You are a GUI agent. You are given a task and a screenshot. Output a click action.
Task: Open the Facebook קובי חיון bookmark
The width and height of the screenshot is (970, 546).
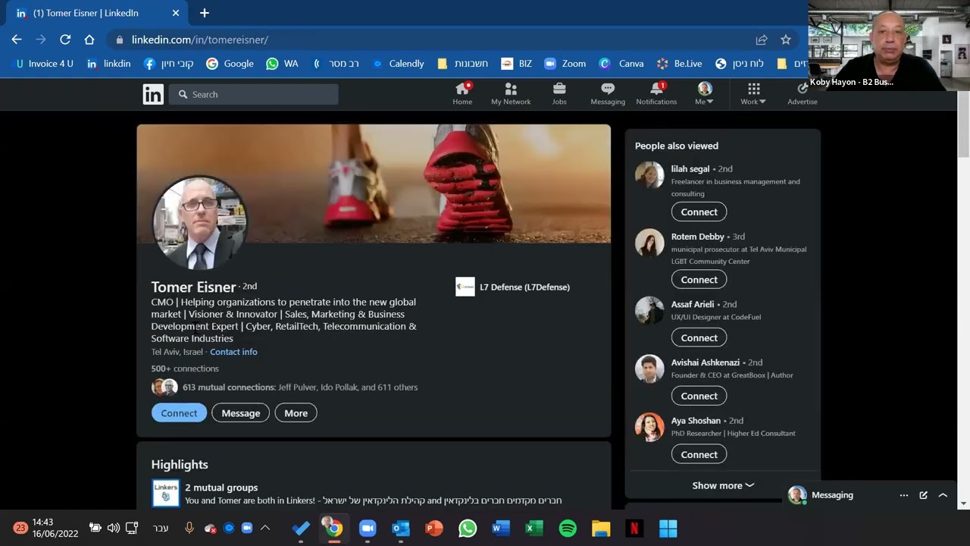point(168,64)
